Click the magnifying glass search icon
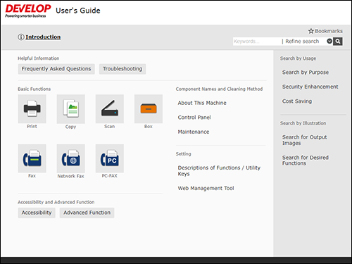352x264 pixels. coord(338,42)
